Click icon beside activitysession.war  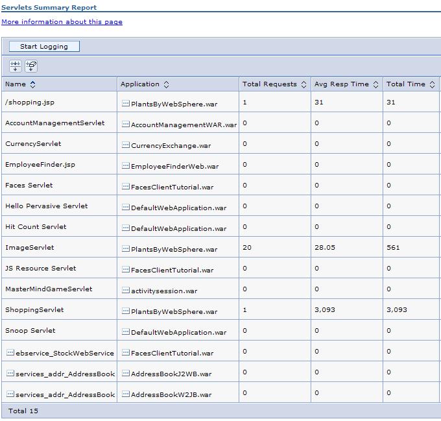tap(125, 290)
